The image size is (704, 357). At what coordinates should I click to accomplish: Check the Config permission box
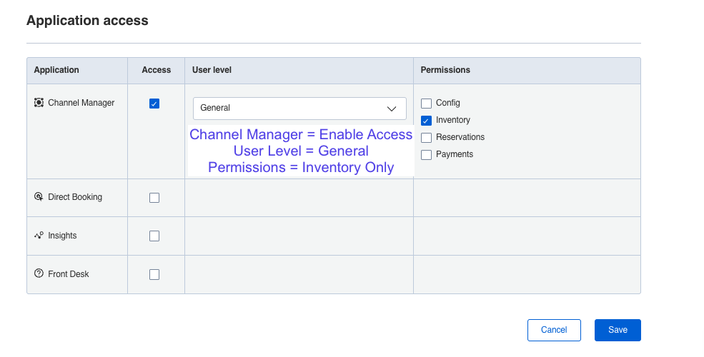tap(427, 104)
